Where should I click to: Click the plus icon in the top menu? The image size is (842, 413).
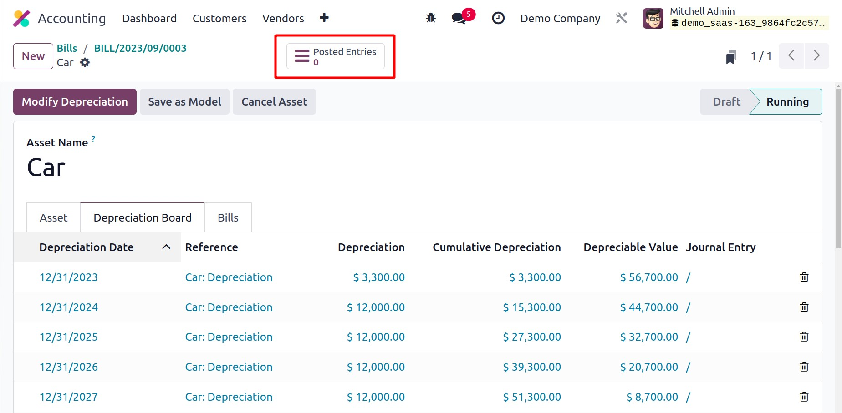(x=324, y=18)
